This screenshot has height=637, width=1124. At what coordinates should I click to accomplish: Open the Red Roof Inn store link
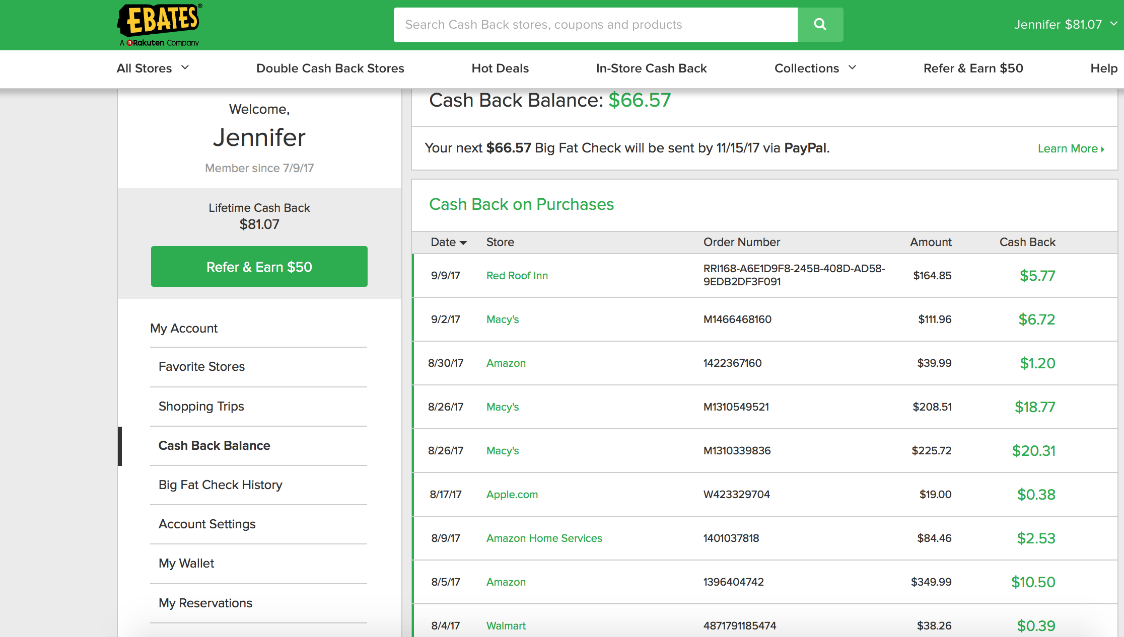pos(517,276)
